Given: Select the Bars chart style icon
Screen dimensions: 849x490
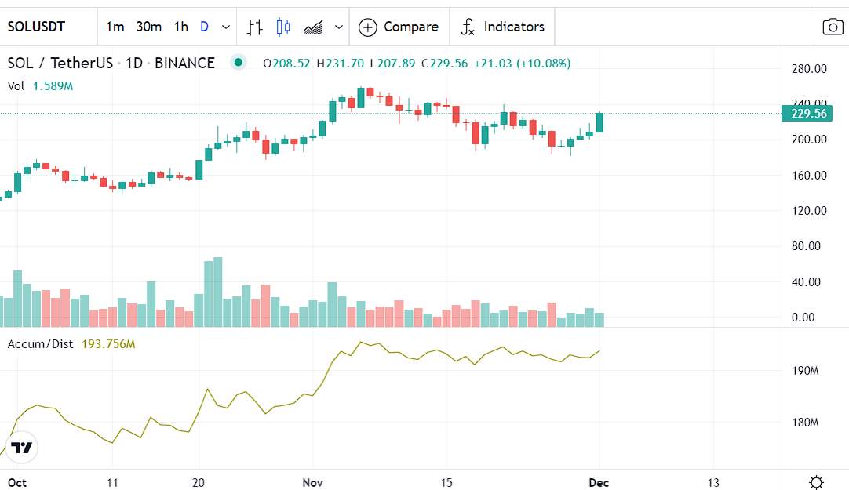Looking at the screenshot, I should 254,27.
